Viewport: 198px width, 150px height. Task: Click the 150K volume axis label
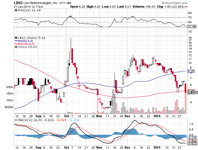coord(10,94)
